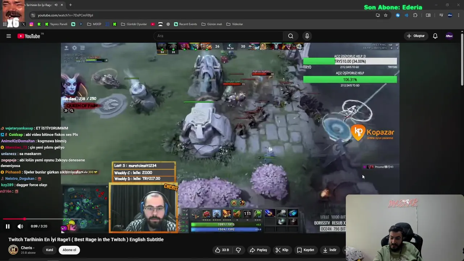Open the Cheris channel name link
This screenshot has height=261, width=464.
click(28, 248)
